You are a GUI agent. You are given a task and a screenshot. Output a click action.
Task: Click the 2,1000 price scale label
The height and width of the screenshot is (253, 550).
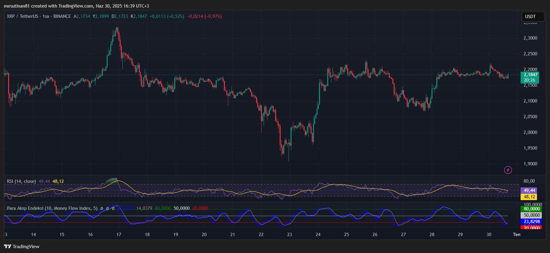[x=530, y=101]
